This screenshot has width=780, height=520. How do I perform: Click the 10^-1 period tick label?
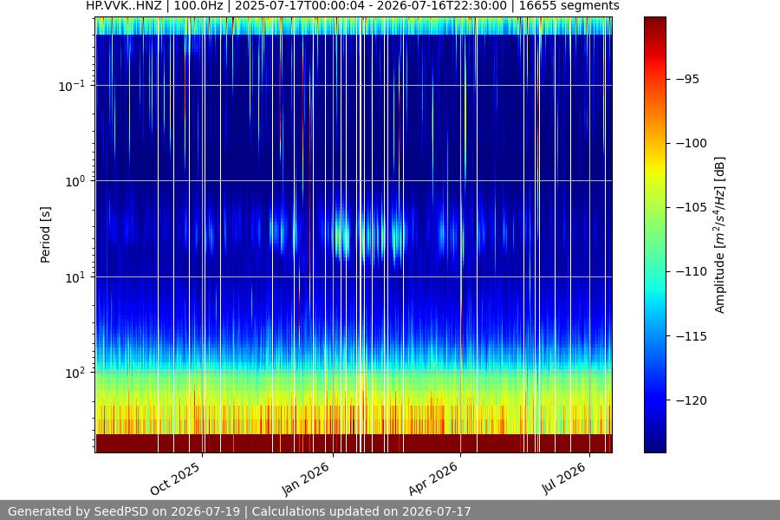click(71, 86)
